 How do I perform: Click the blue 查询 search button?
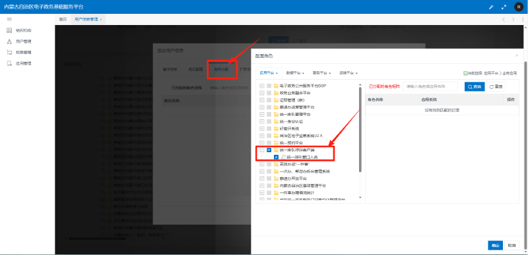475,87
